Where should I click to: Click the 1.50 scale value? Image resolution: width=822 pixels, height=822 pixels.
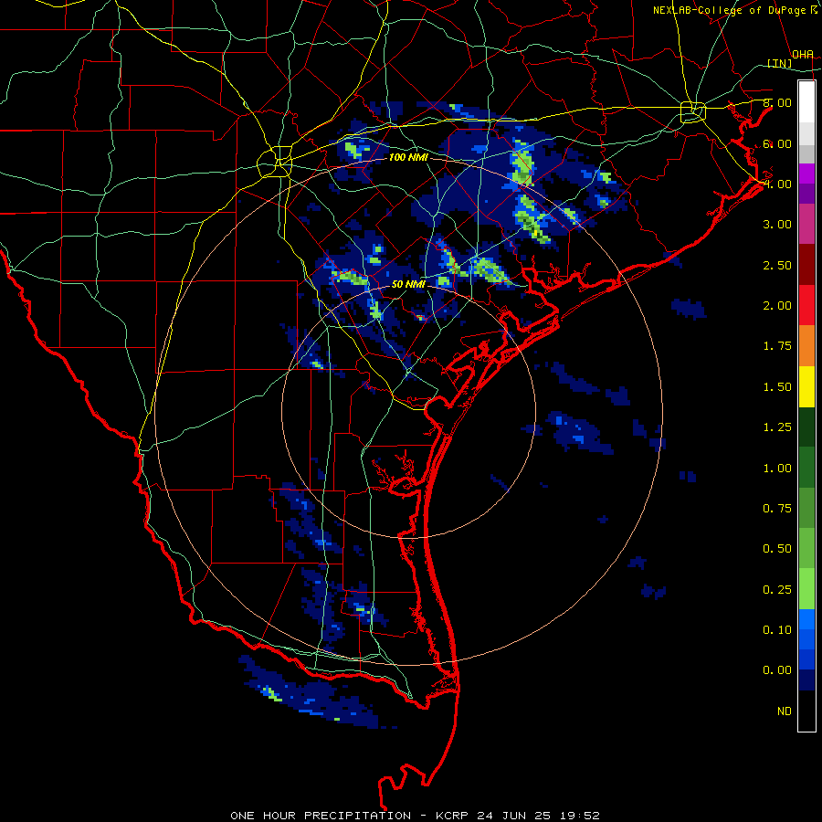pyautogui.click(x=777, y=387)
